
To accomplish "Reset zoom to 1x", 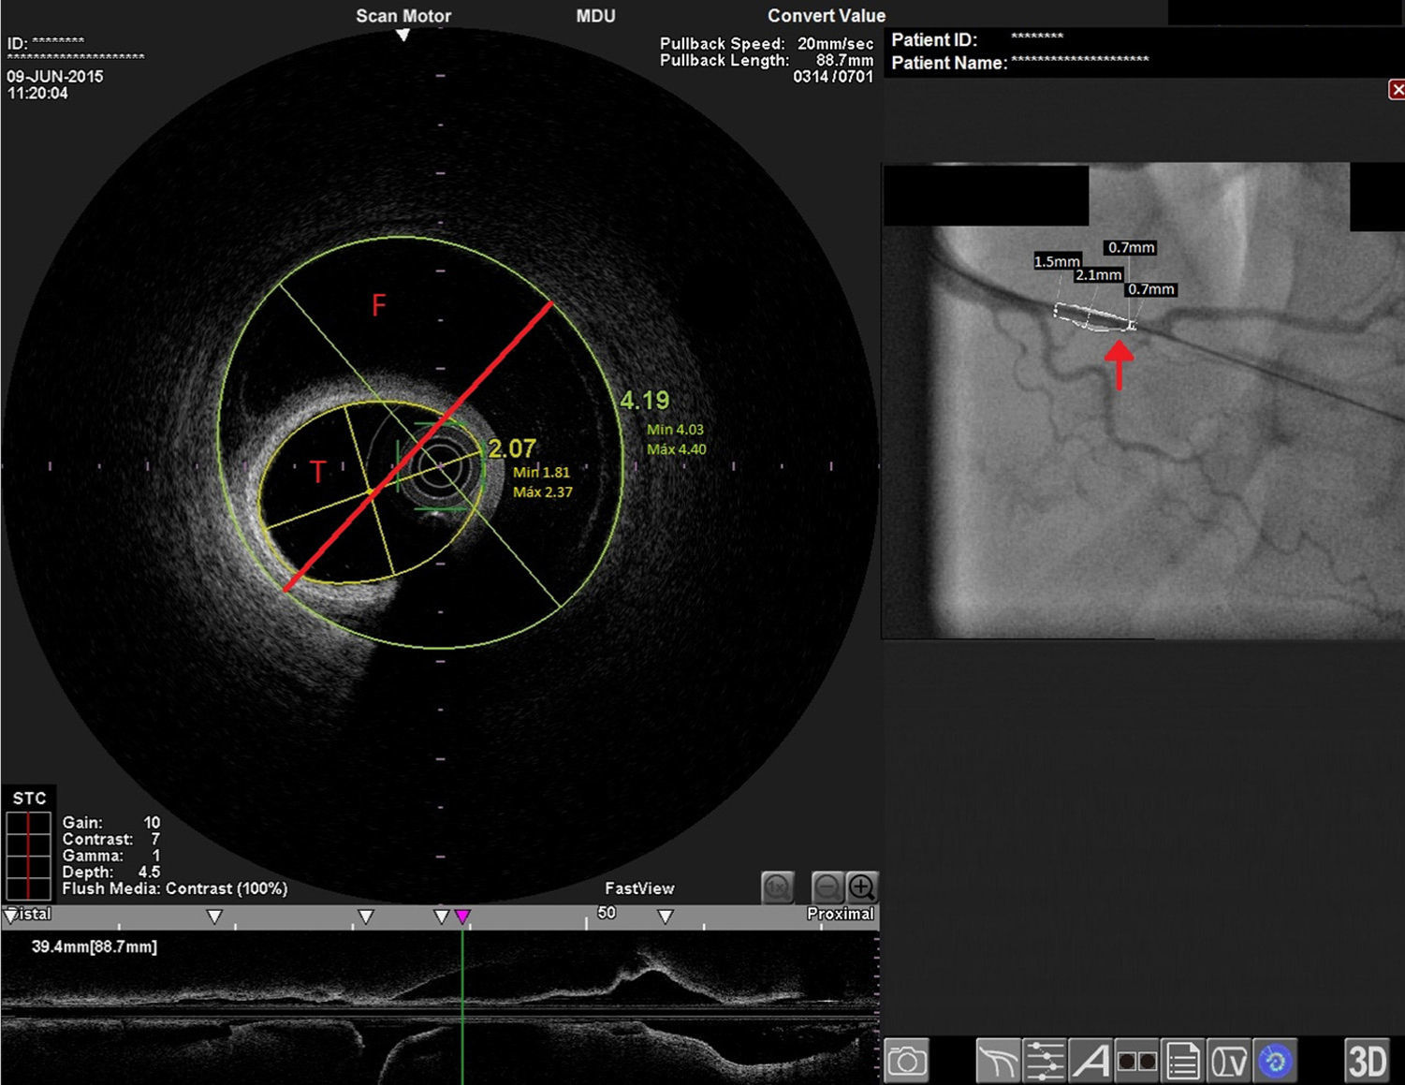I will [778, 887].
